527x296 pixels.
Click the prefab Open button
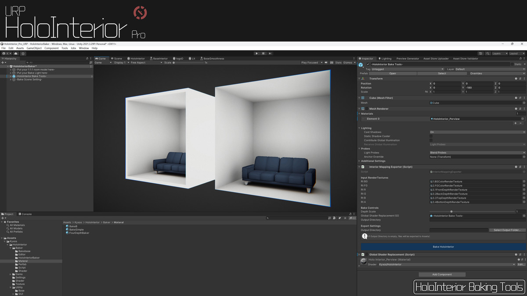393,73
